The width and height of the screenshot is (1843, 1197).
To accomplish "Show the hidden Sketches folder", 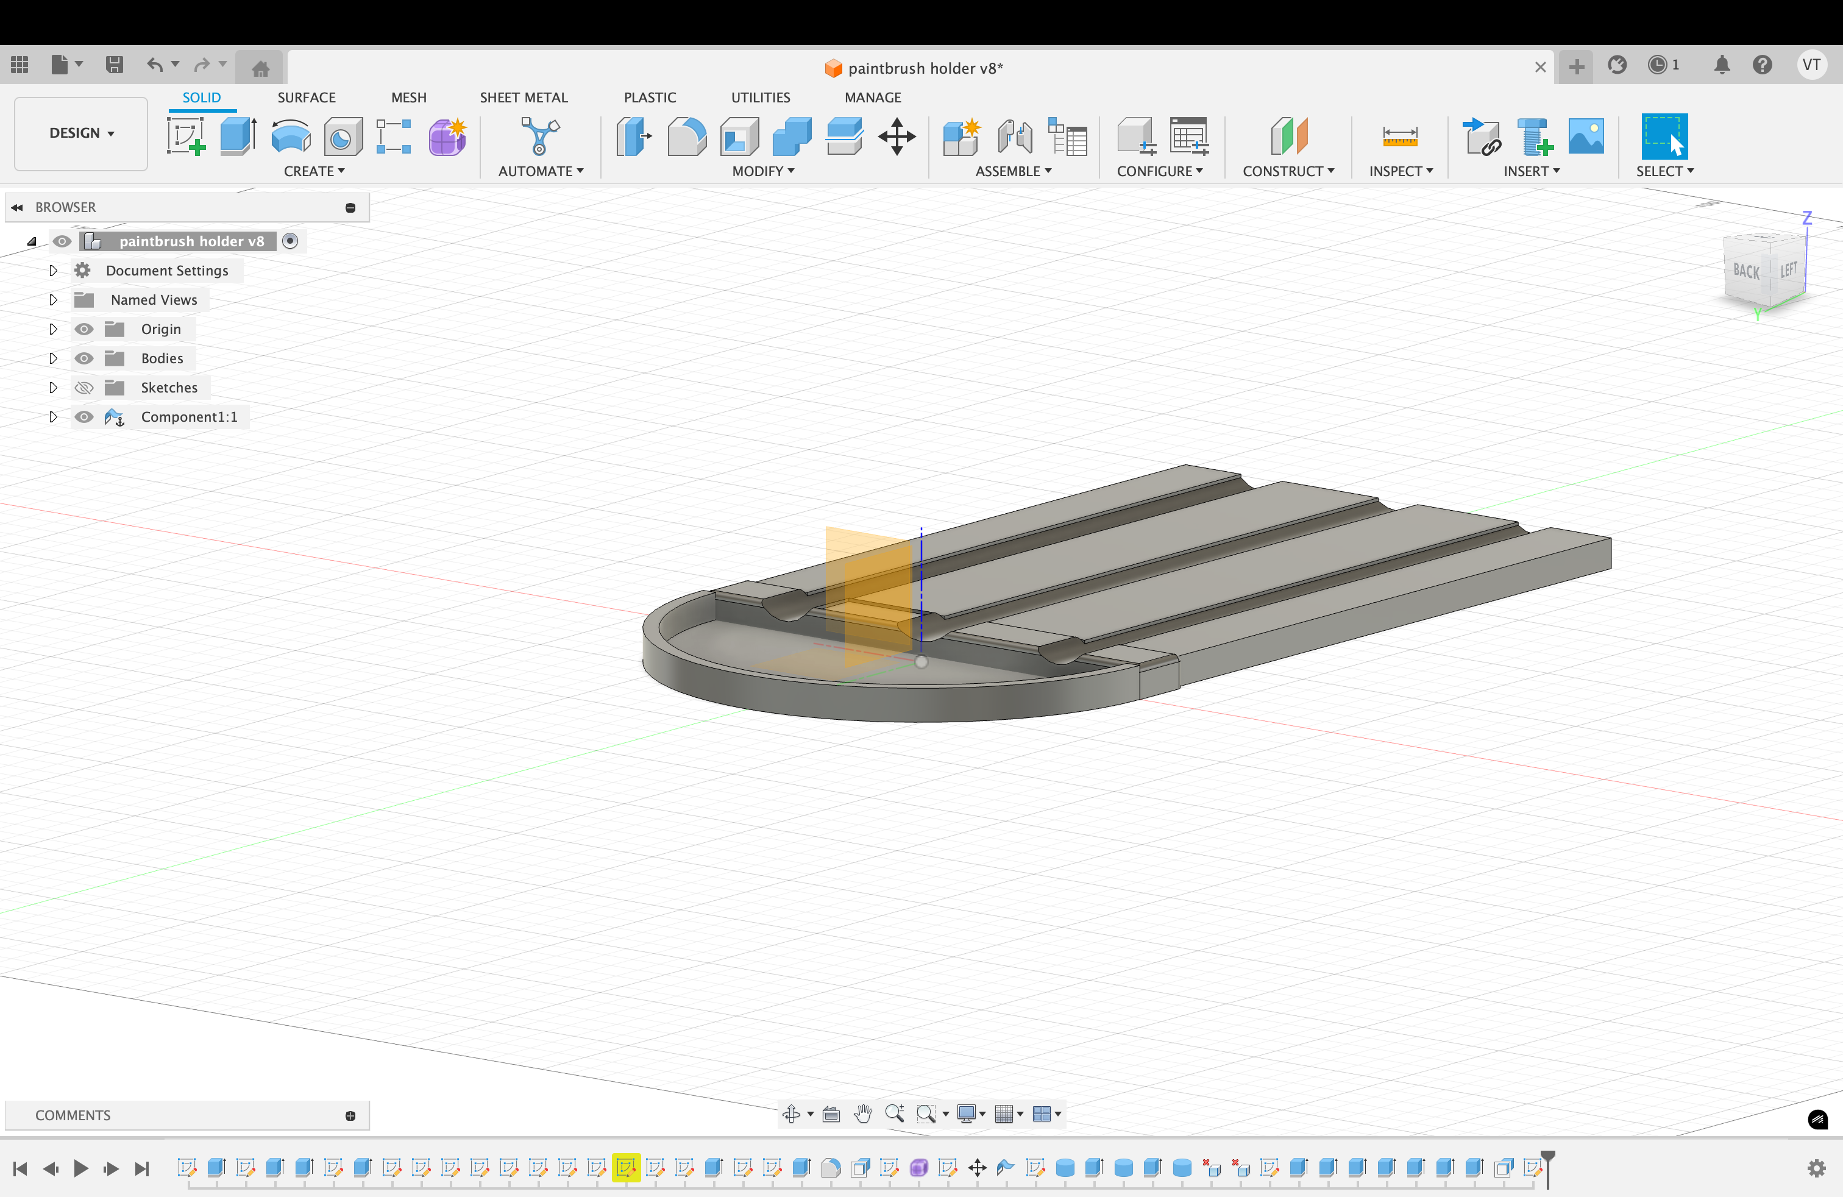I will (x=84, y=388).
